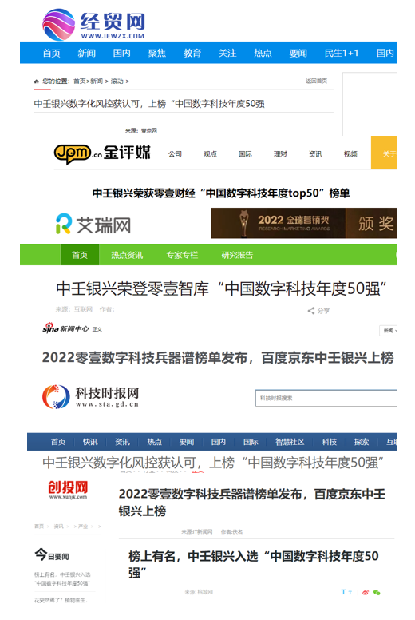Click the 科技时报网 circular logo
This screenshot has height=620, width=415.
tap(56, 397)
